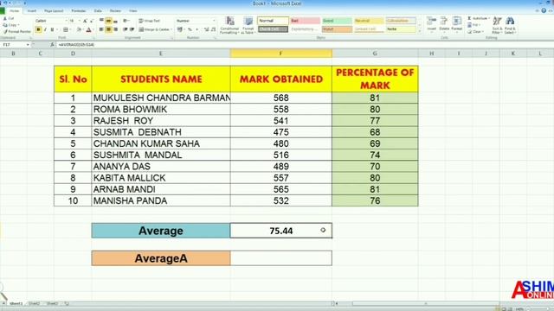
Task: Decrease the cell indent
Action: point(125,29)
